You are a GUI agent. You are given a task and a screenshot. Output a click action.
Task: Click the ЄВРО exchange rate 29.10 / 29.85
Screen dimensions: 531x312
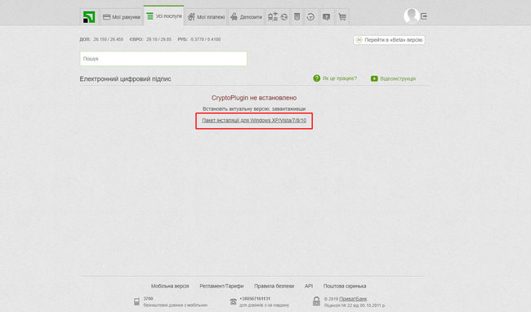[150, 39]
